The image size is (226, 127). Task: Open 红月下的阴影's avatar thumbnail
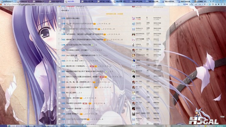tap(134, 40)
